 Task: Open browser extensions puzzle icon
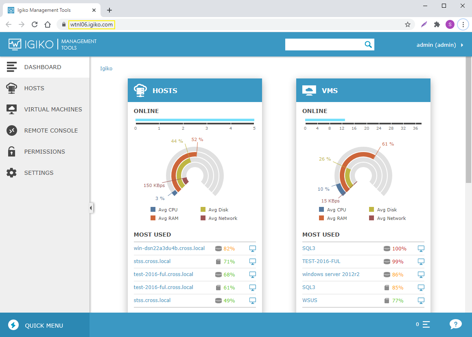[x=437, y=25]
